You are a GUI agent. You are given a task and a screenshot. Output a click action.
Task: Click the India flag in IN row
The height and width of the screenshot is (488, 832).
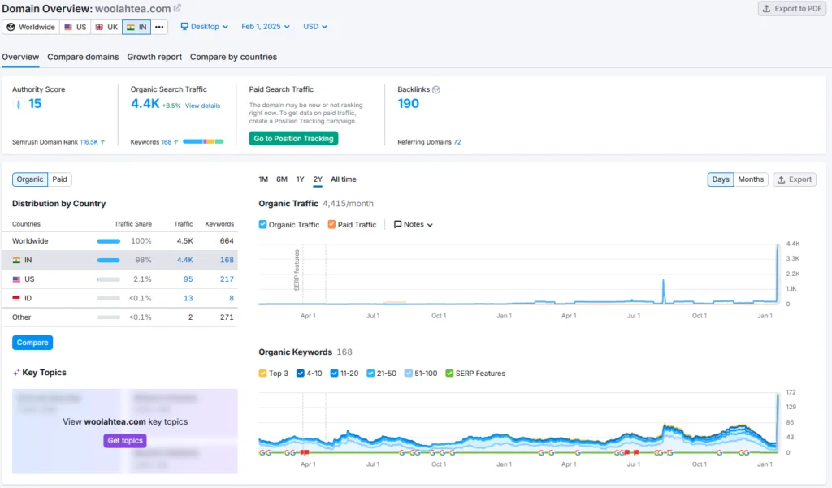[16, 260]
